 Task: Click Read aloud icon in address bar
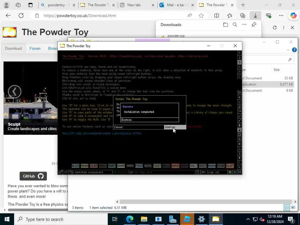[x=190, y=16]
